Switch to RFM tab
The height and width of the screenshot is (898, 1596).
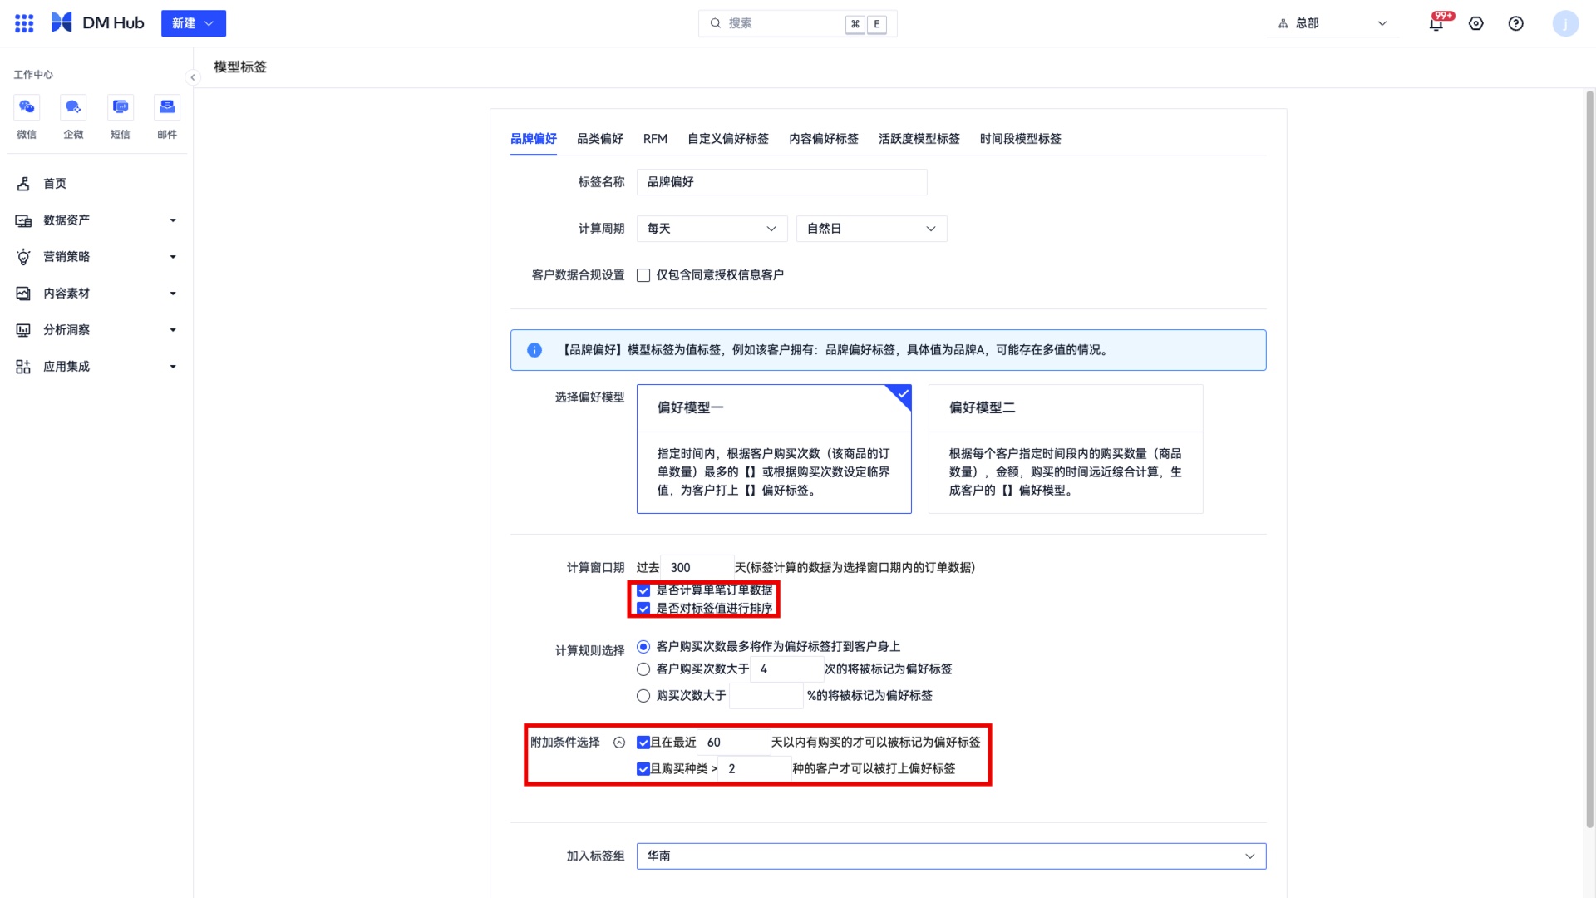click(655, 139)
